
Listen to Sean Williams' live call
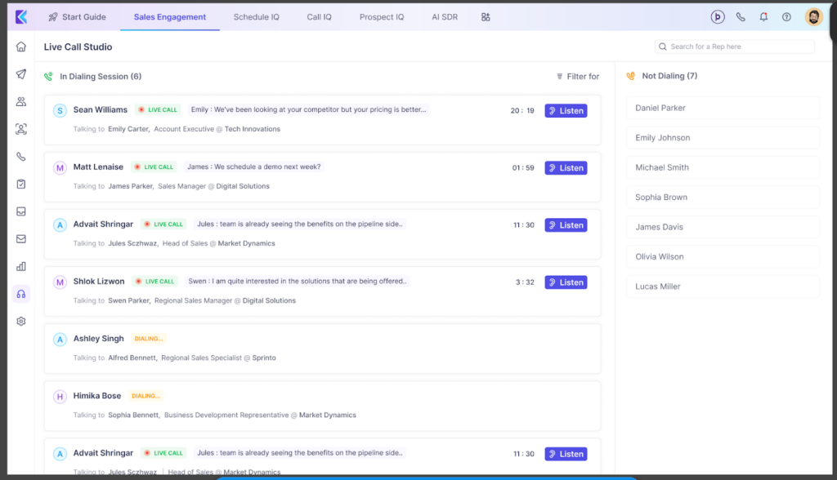[x=566, y=111]
